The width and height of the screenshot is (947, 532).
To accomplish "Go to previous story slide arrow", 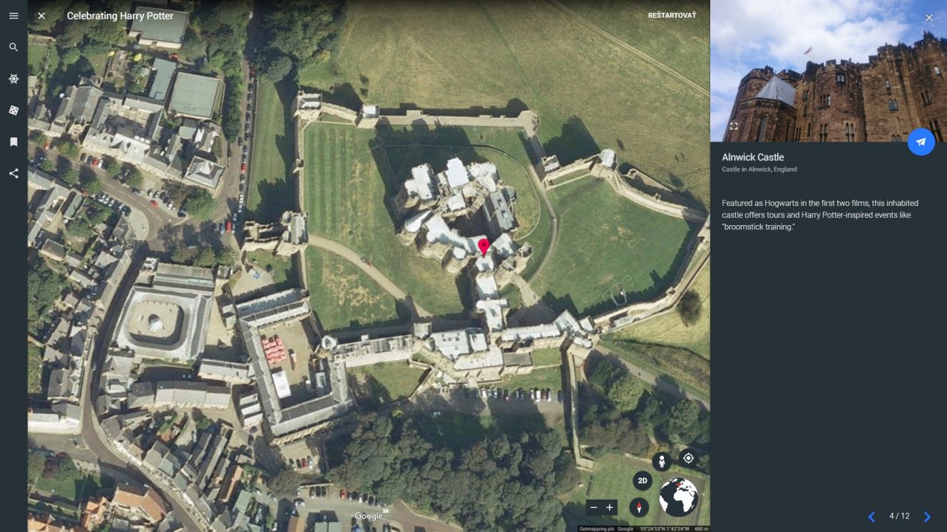I will point(871,516).
